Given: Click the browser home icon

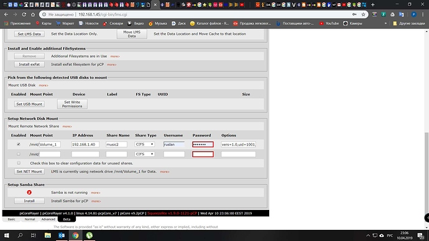Looking at the screenshot, I should [x=33, y=14].
